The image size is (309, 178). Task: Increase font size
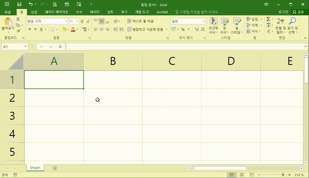(x=82, y=21)
